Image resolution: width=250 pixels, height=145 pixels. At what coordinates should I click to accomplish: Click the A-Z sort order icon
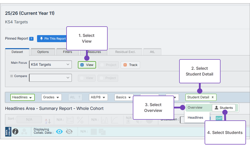click(x=48, y=120)
